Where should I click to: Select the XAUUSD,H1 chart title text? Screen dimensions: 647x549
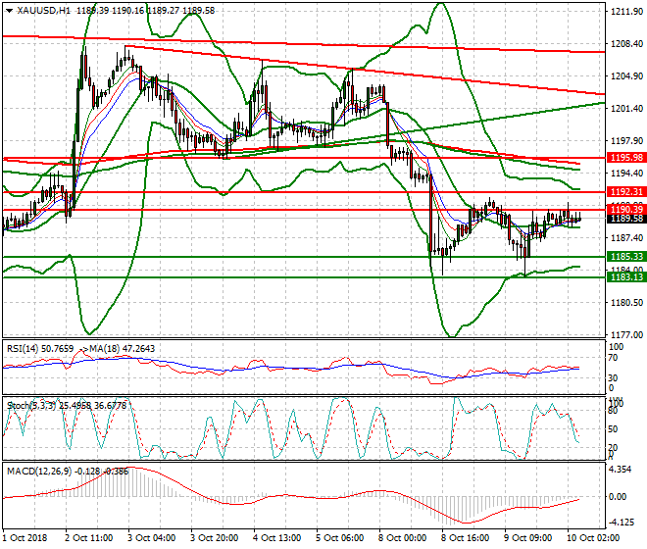(44, 11)
